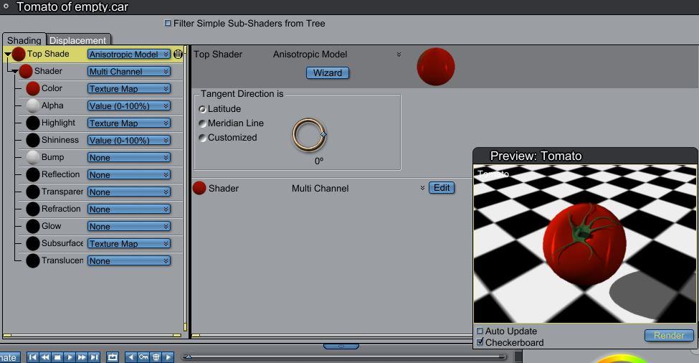699x363 pixels.
Task: Click the Color channel sphere icon
Action: click(32, 88)
